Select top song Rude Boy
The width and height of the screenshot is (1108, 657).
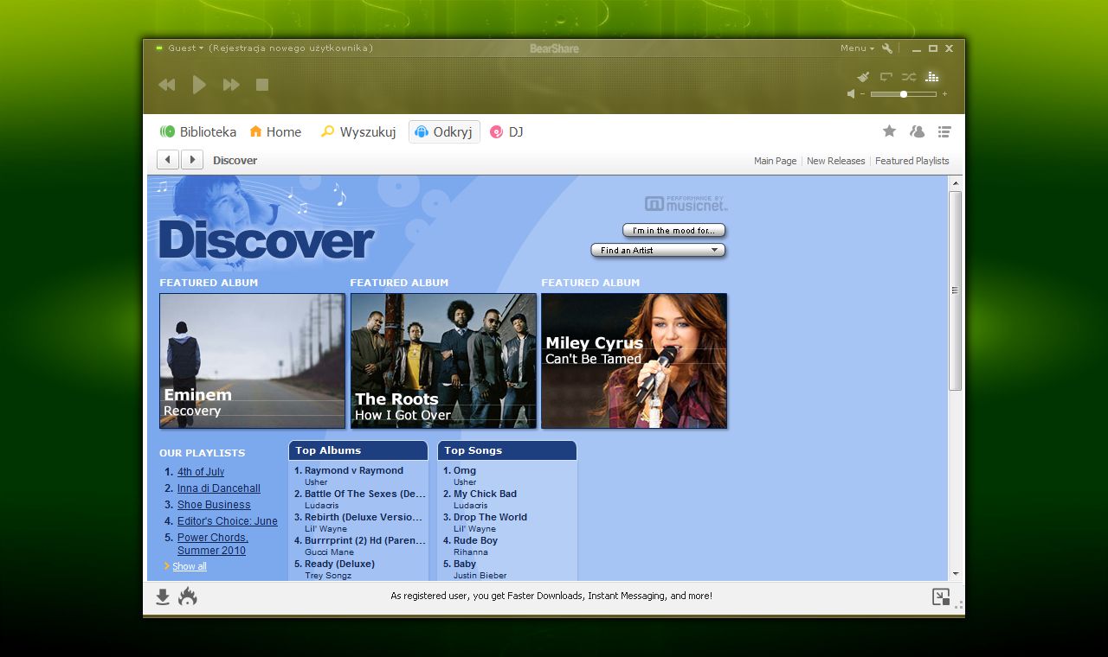pos(475,540)
